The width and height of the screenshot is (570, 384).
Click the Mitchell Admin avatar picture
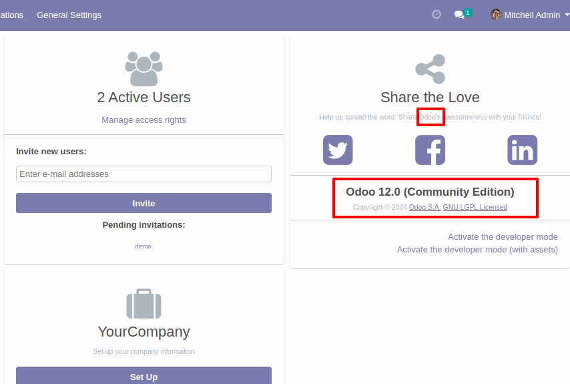496,15
